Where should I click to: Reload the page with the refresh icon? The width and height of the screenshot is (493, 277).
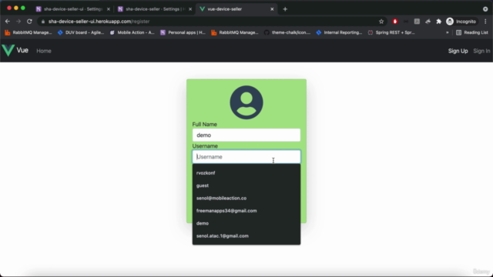[x=29, y=22]
